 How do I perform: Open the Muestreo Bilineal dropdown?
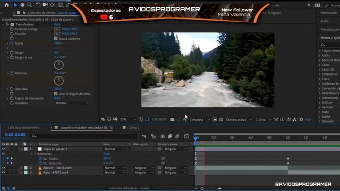coord(72,103)
